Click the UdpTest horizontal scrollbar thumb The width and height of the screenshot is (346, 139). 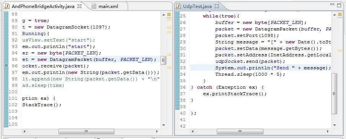(240, 131)
